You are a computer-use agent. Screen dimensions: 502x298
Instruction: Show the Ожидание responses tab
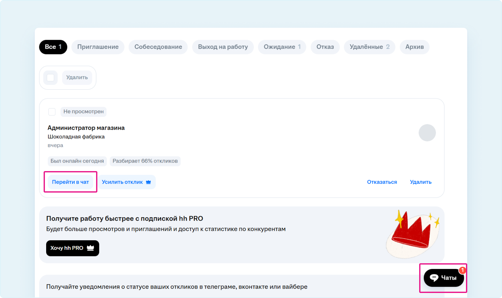pyautogui.click(x=282, y=47)
